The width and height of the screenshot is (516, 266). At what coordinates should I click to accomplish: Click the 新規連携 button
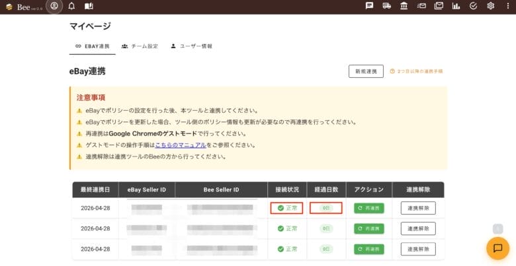(x=366, y=71)
